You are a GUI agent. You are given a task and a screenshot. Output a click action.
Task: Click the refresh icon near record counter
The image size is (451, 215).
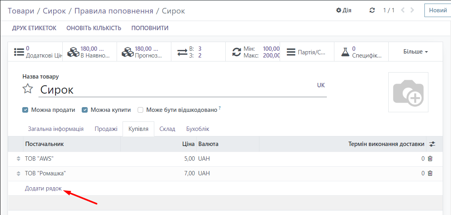tap(372, 10)
